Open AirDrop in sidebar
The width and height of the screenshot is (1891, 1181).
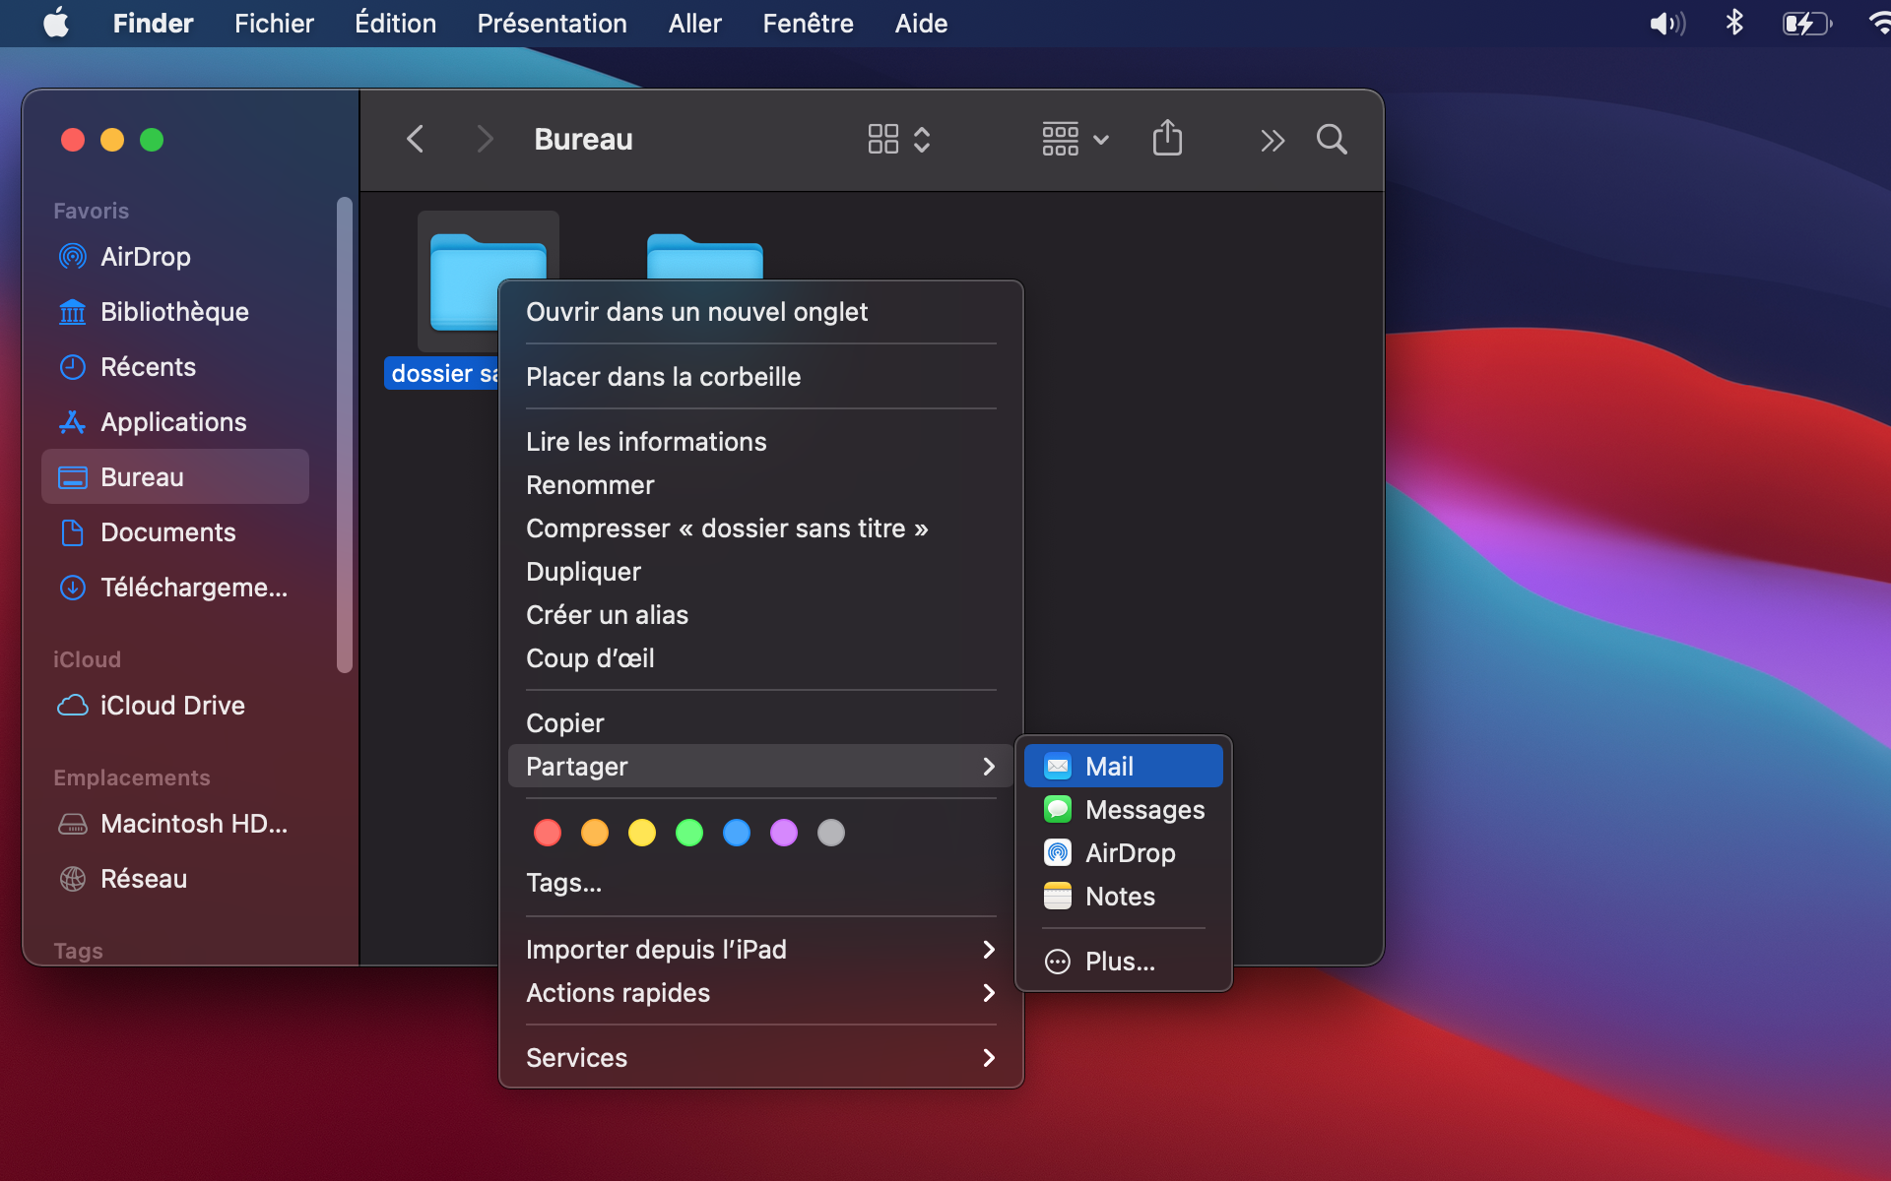[x=175, y=257]
